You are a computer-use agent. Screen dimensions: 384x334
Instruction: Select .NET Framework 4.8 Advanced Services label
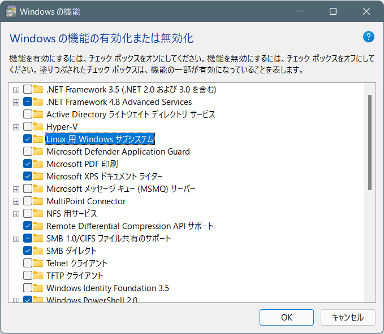click(x=119, y=102)
